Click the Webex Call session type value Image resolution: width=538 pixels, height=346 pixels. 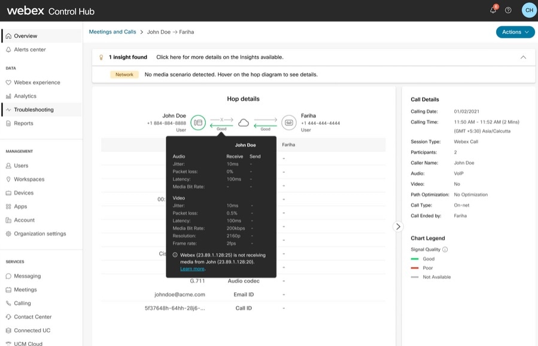coord(466,142)
